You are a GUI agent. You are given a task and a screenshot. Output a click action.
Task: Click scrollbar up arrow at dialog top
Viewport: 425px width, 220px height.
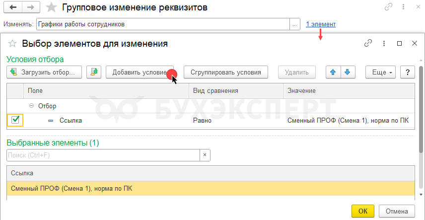pos(421,60)
